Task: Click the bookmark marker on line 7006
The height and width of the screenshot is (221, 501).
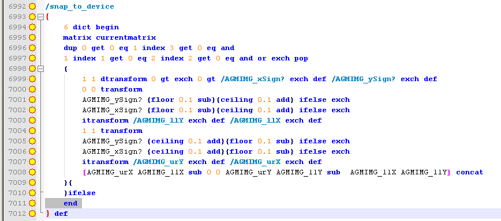Action: click(32, 151)
